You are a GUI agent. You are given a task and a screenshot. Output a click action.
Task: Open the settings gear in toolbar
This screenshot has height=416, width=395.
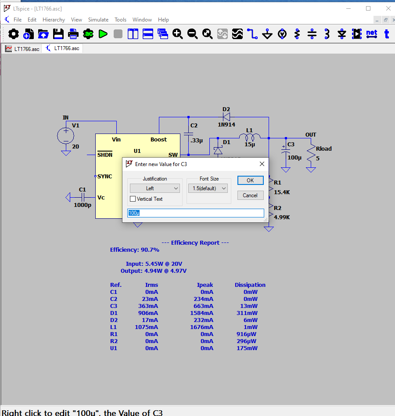14,34
